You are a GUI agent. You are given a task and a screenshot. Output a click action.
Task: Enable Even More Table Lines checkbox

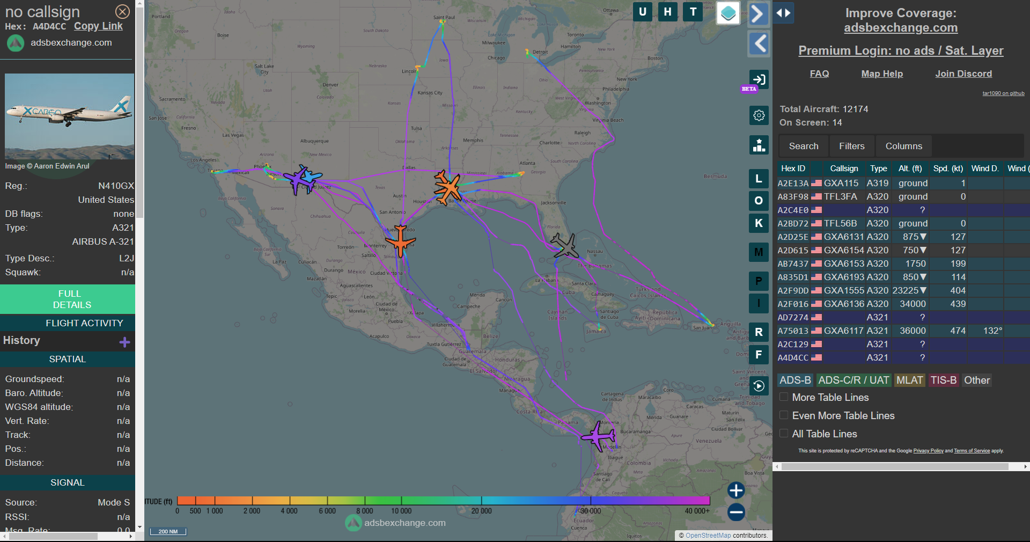click(784, 415)
